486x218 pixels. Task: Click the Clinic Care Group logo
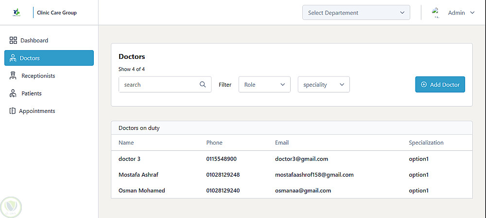(17, 12)
